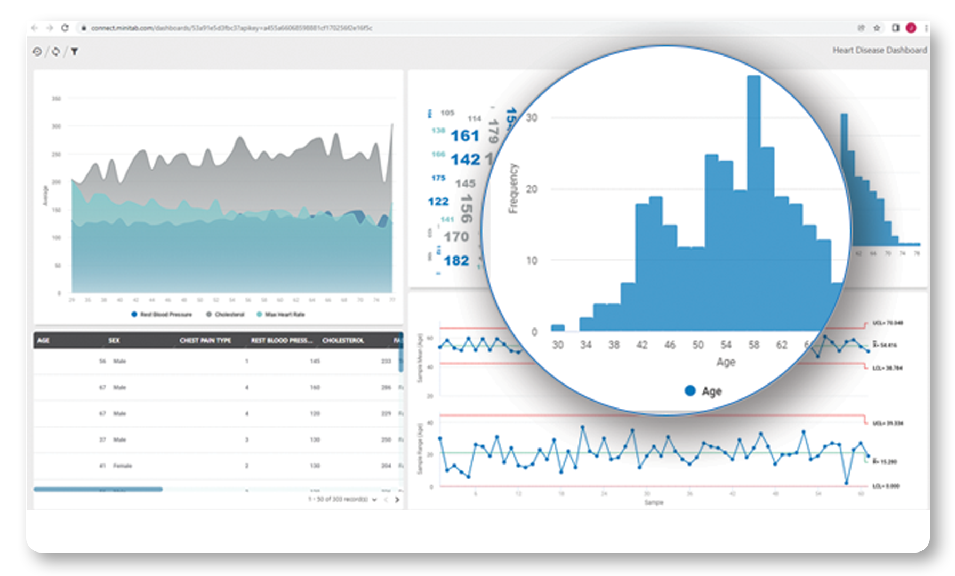
Task: Click the red user profile avatar
Action: click(x=911, y=28)
